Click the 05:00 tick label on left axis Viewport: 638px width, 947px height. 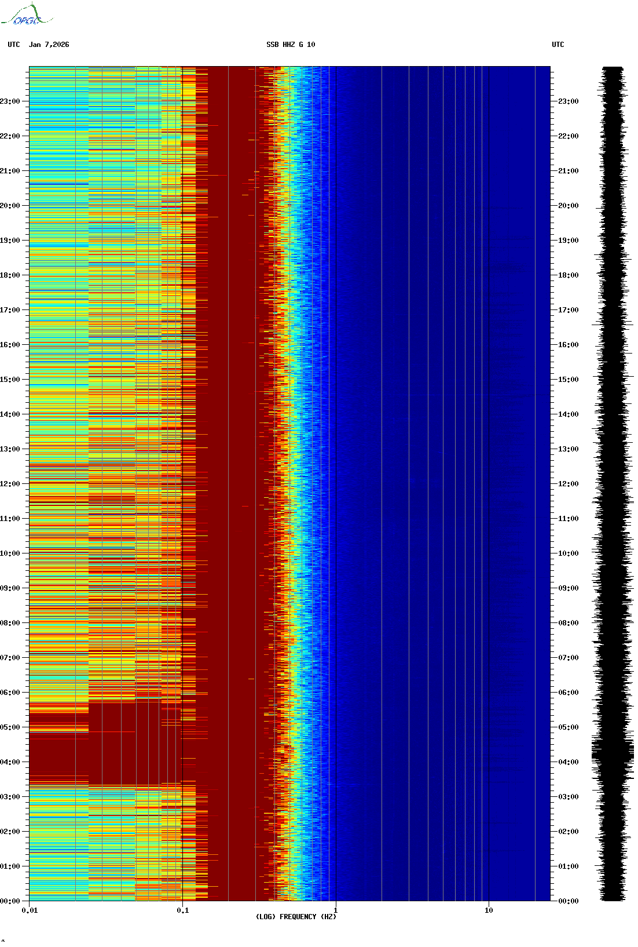10,727
